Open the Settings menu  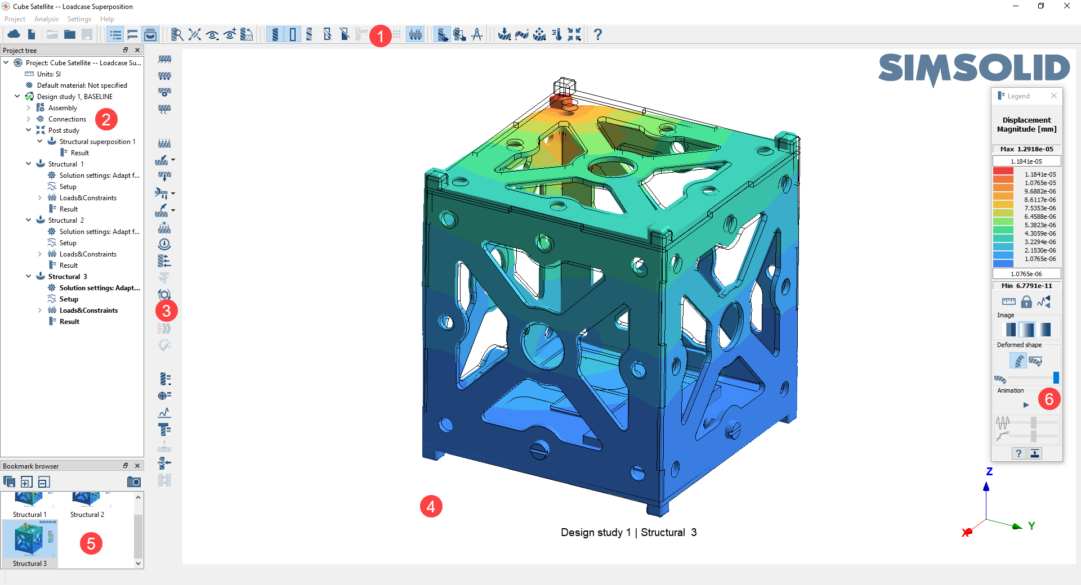point(79,19)
